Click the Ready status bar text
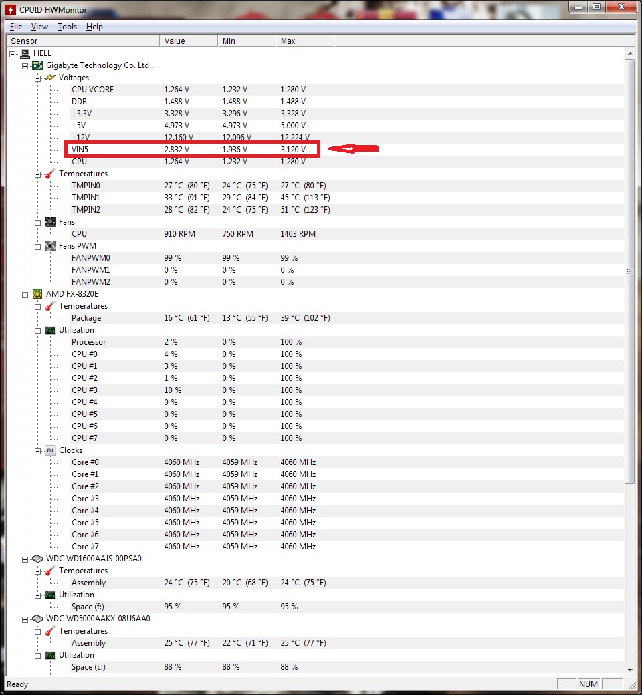This screenshot has width=642, height=695. 17,684
